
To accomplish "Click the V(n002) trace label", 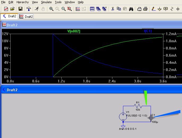I will coord(74,31).
